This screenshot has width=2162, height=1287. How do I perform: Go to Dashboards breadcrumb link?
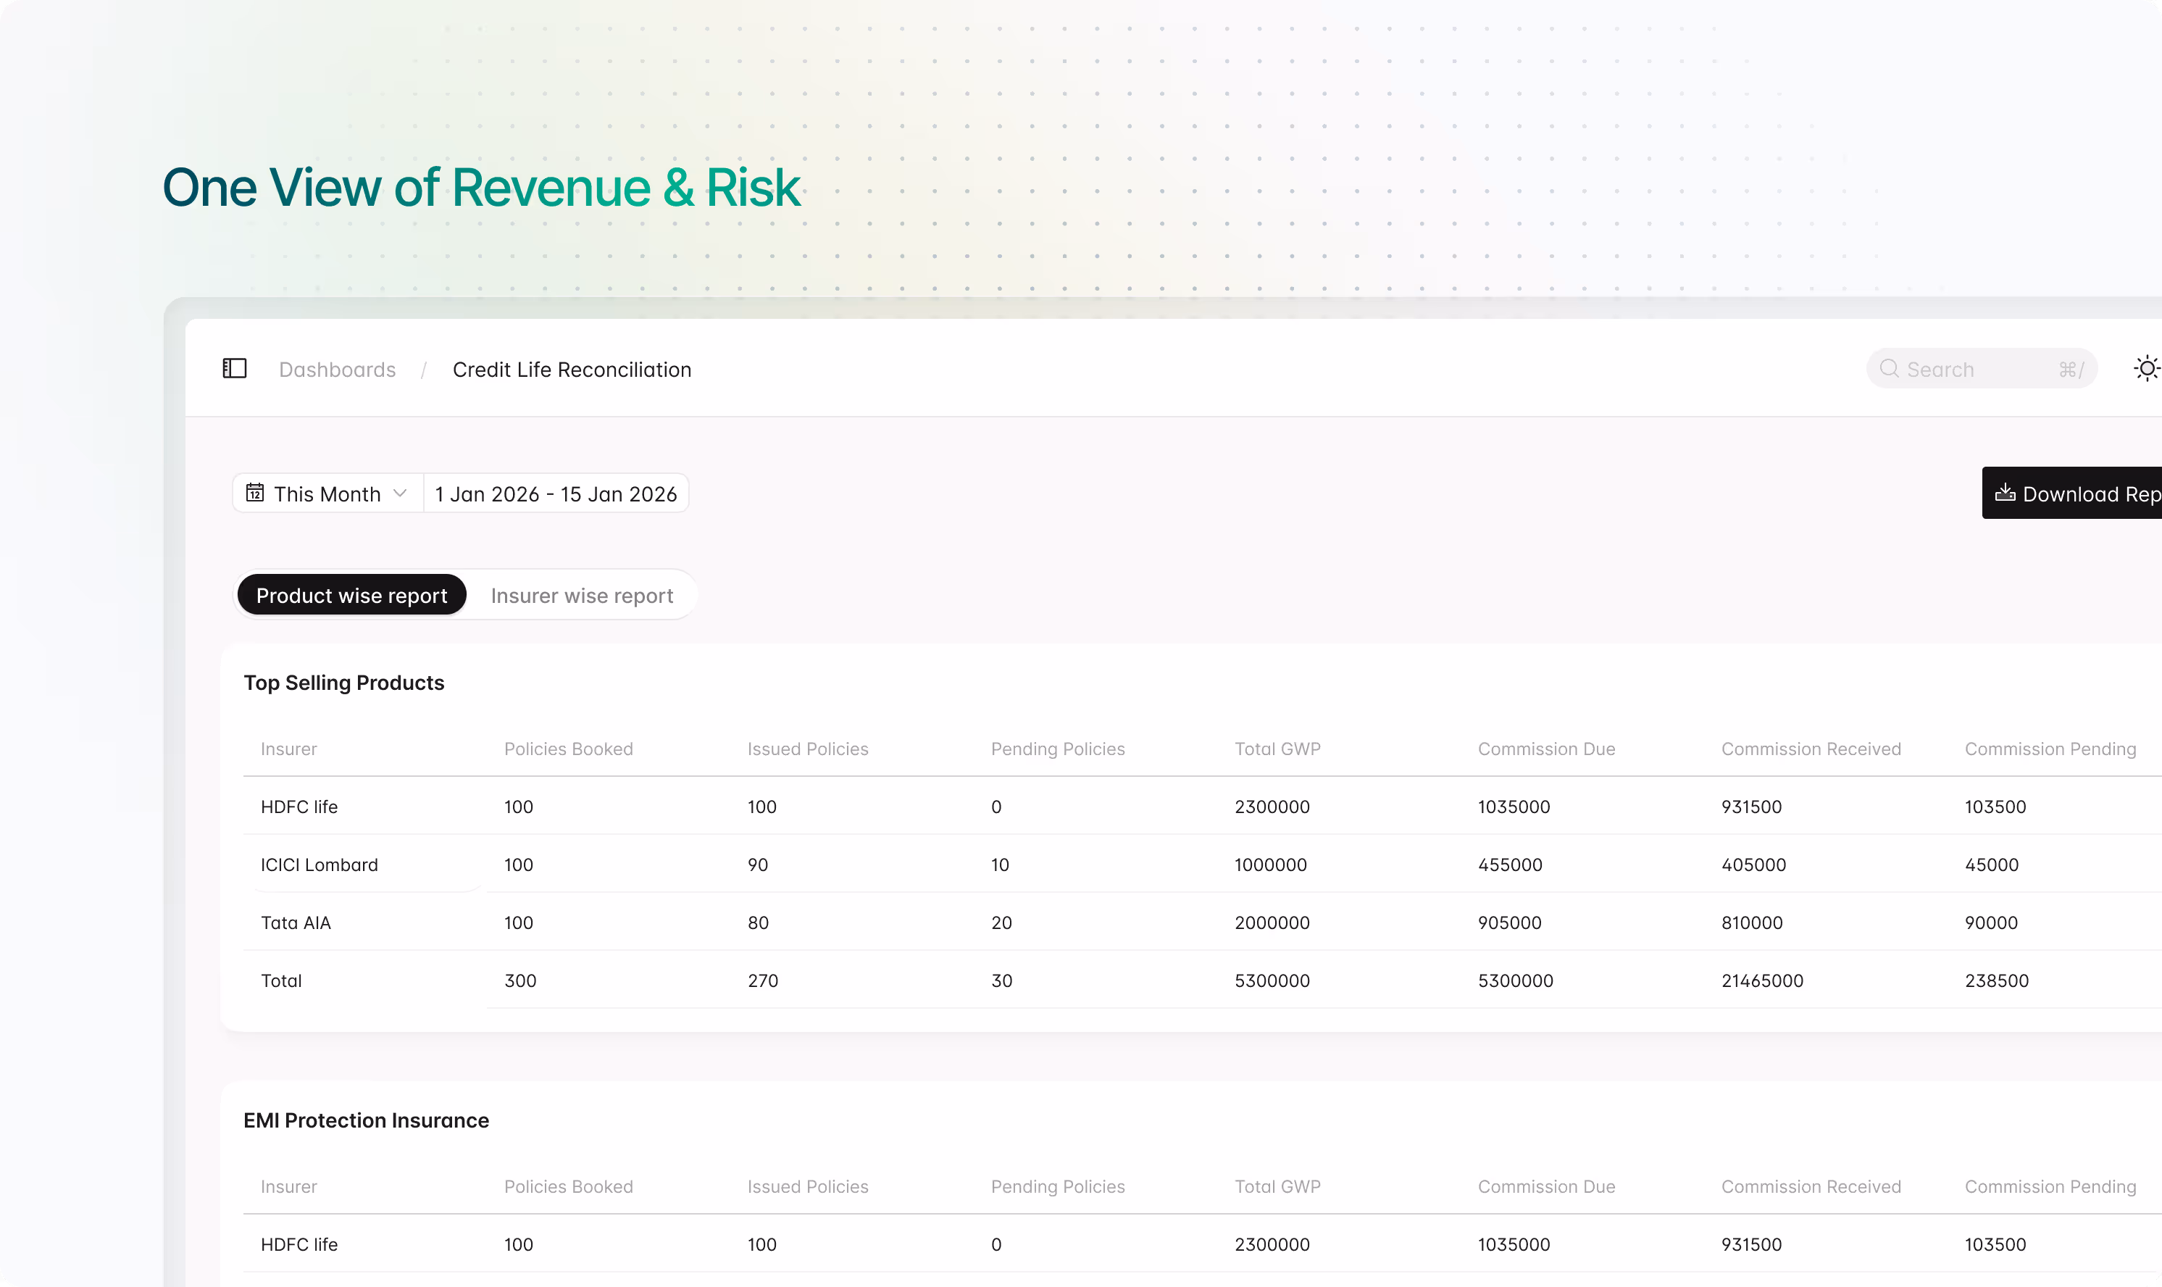pos(337,370)
